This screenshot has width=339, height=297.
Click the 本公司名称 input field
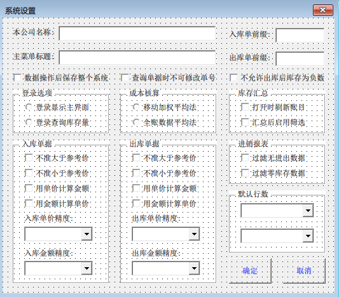137,34
